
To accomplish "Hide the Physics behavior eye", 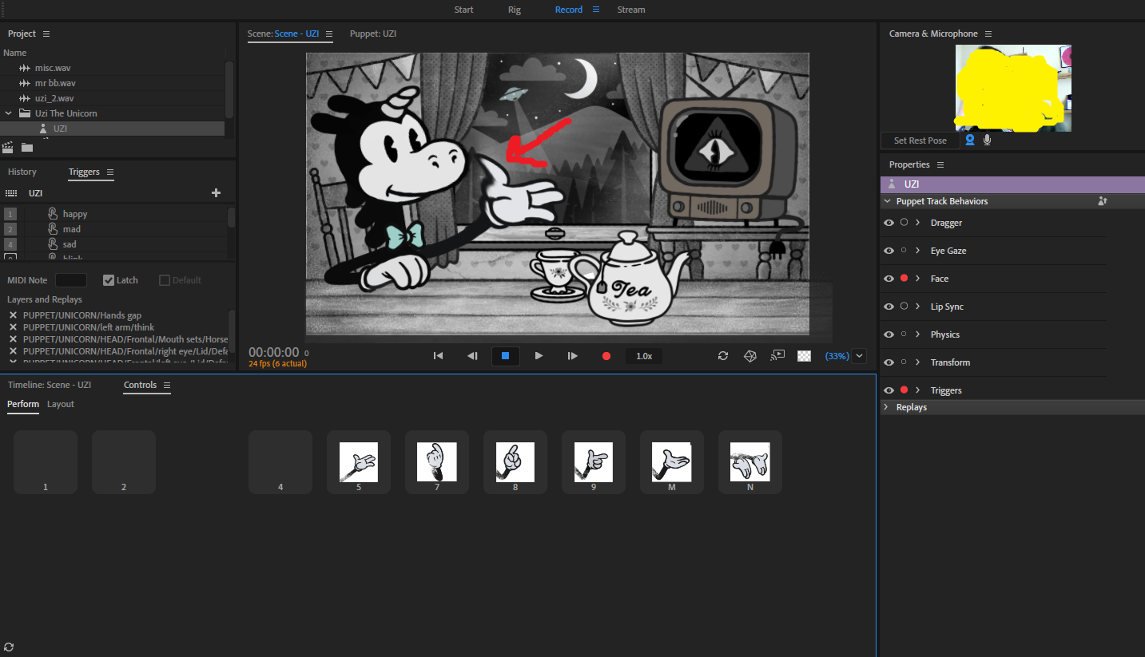I will pyautogui.click(x=889, y=334).
